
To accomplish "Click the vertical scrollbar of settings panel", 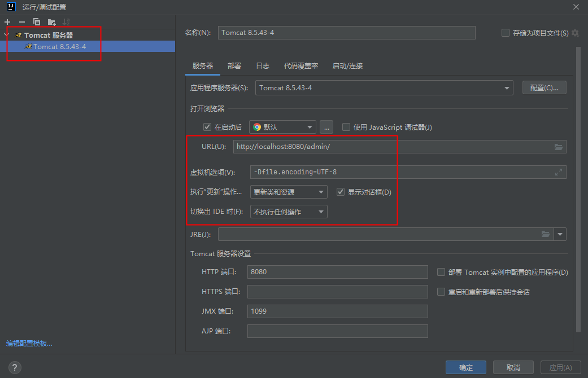I will pos(578,189).
